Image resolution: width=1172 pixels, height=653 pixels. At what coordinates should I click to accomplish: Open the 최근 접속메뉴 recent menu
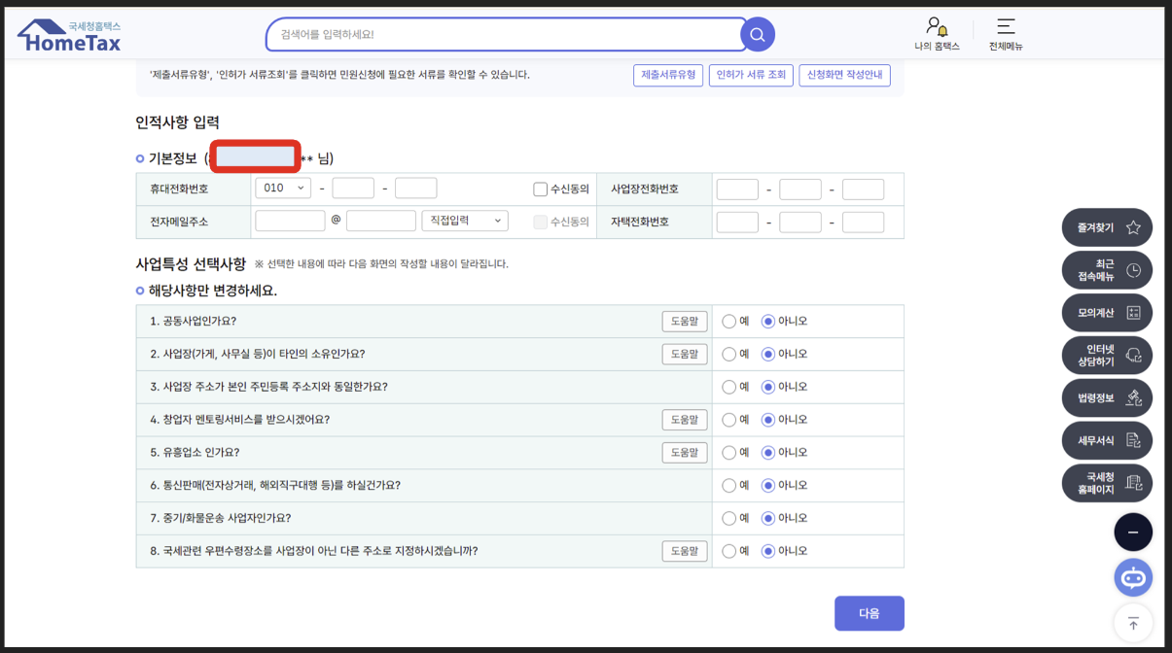1106,269
